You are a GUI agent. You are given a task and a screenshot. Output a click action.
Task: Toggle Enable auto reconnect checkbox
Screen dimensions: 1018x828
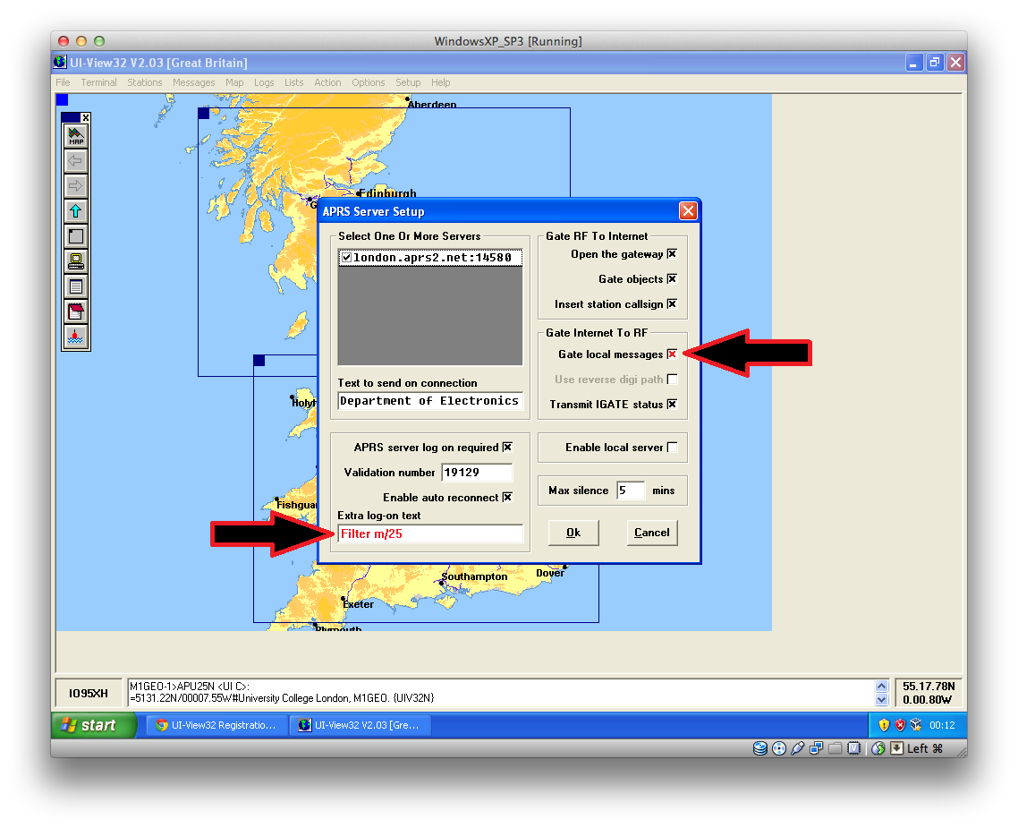507,497
